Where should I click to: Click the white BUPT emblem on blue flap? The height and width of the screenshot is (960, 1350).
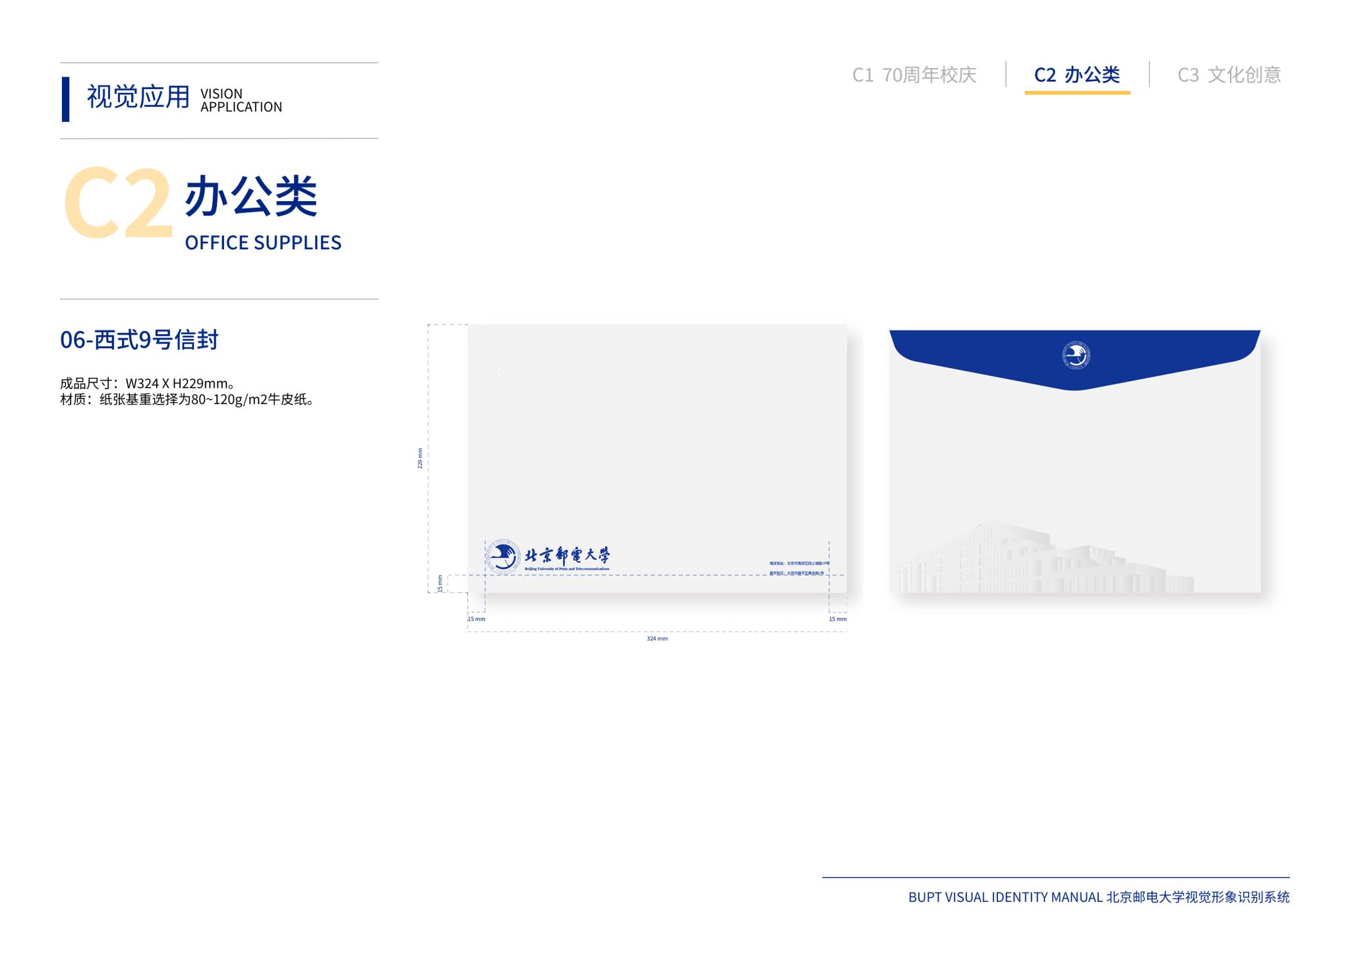pos(1076,356)
